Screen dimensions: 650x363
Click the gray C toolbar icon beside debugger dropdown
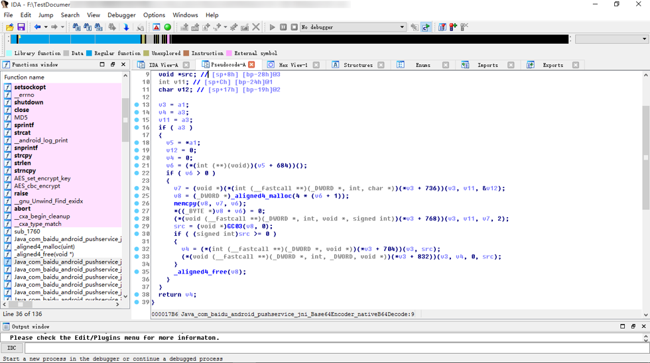point(415,27)
